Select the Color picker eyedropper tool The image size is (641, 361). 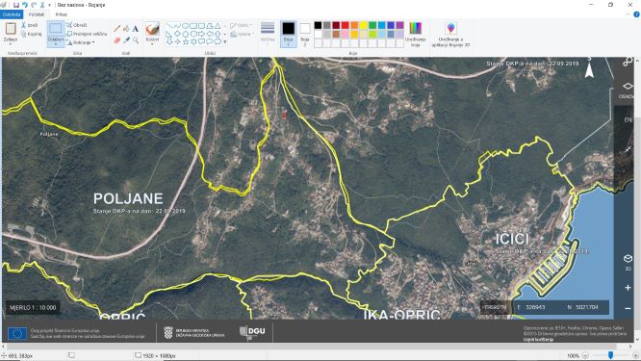pyautogui.click(x=126, y=40)
